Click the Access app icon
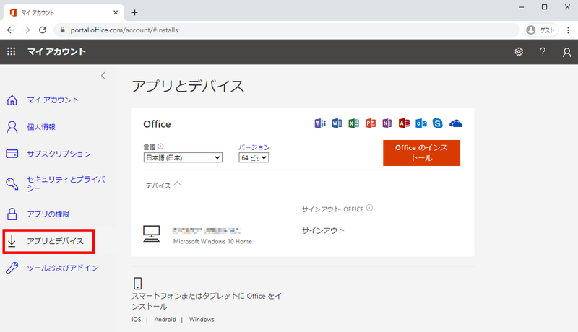This screenshot has height=332, width=578. (404, 123)
